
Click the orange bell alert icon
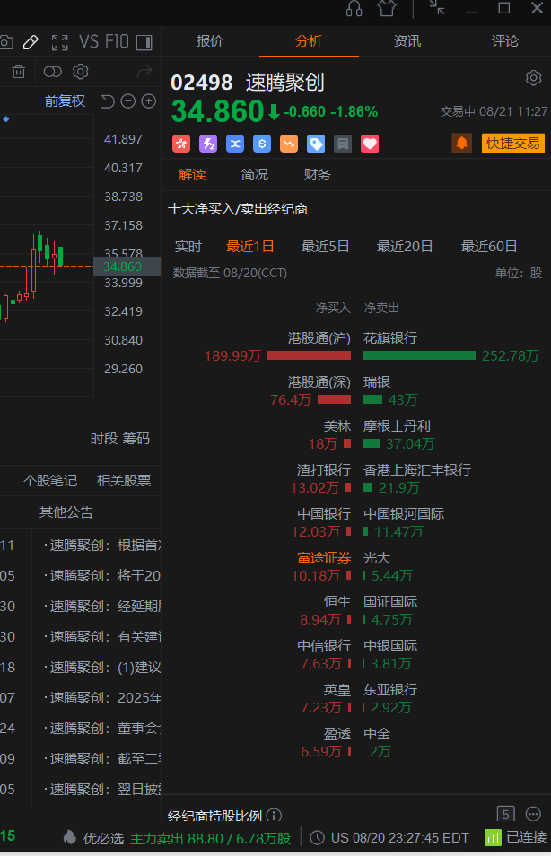(x=462, y=143)
